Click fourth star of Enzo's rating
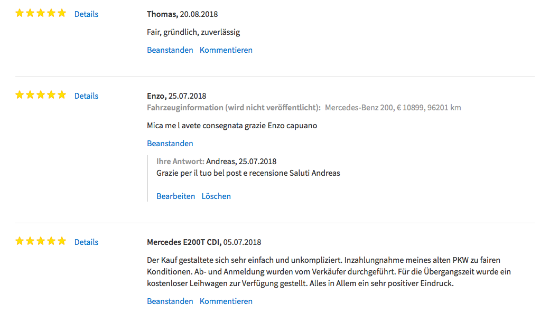Viewport: 540px width, 323px height. click(x=51, y=95)
